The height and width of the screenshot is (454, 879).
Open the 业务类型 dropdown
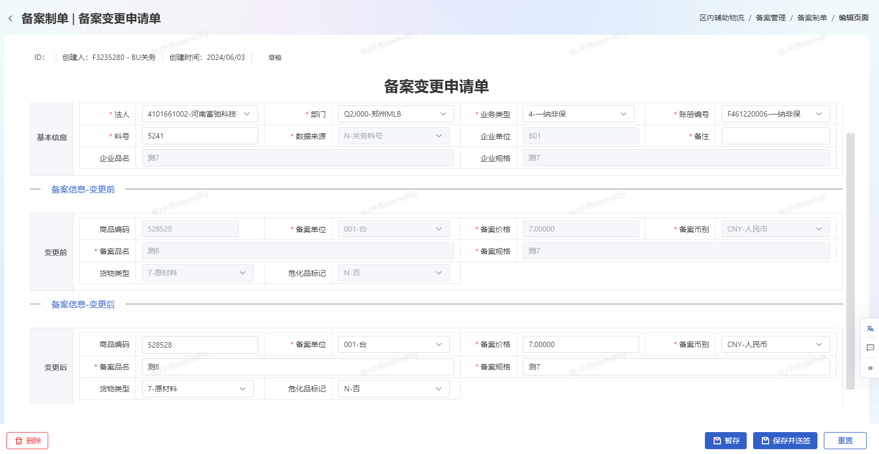(x=579, y=114)
